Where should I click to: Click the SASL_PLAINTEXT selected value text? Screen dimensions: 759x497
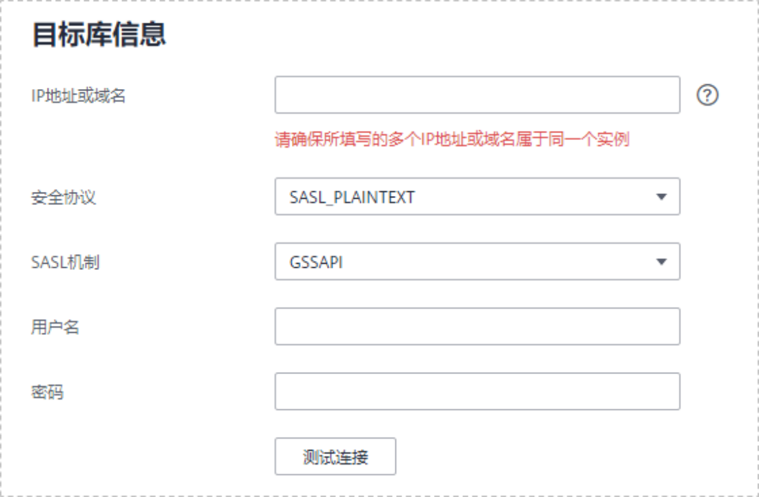pos(352,197)
